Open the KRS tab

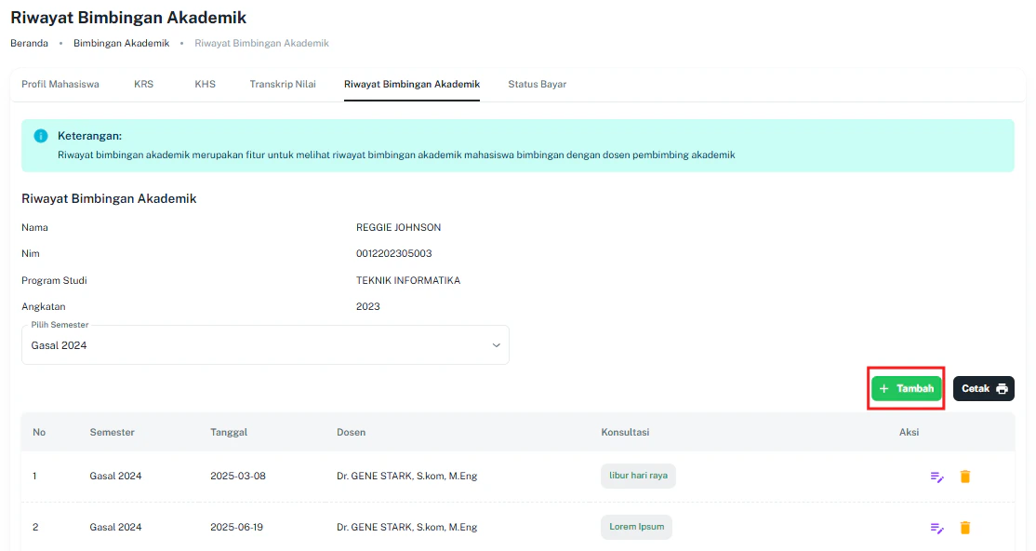143,84
